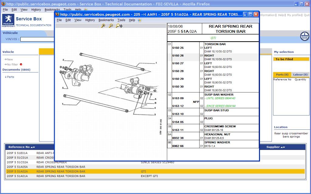Click the red dot beside No filter
311x194 pixels.
pos(21,64)
